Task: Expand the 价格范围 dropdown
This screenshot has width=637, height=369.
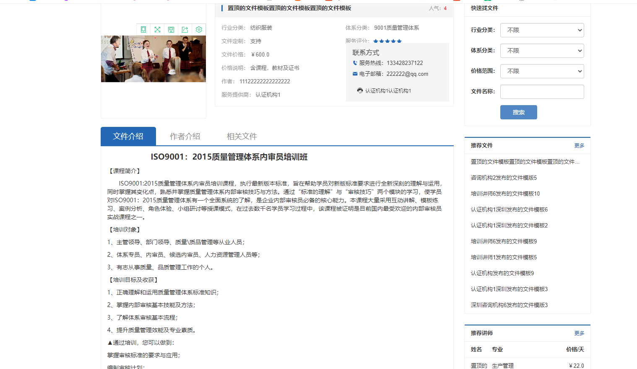Action: [542, 71]
